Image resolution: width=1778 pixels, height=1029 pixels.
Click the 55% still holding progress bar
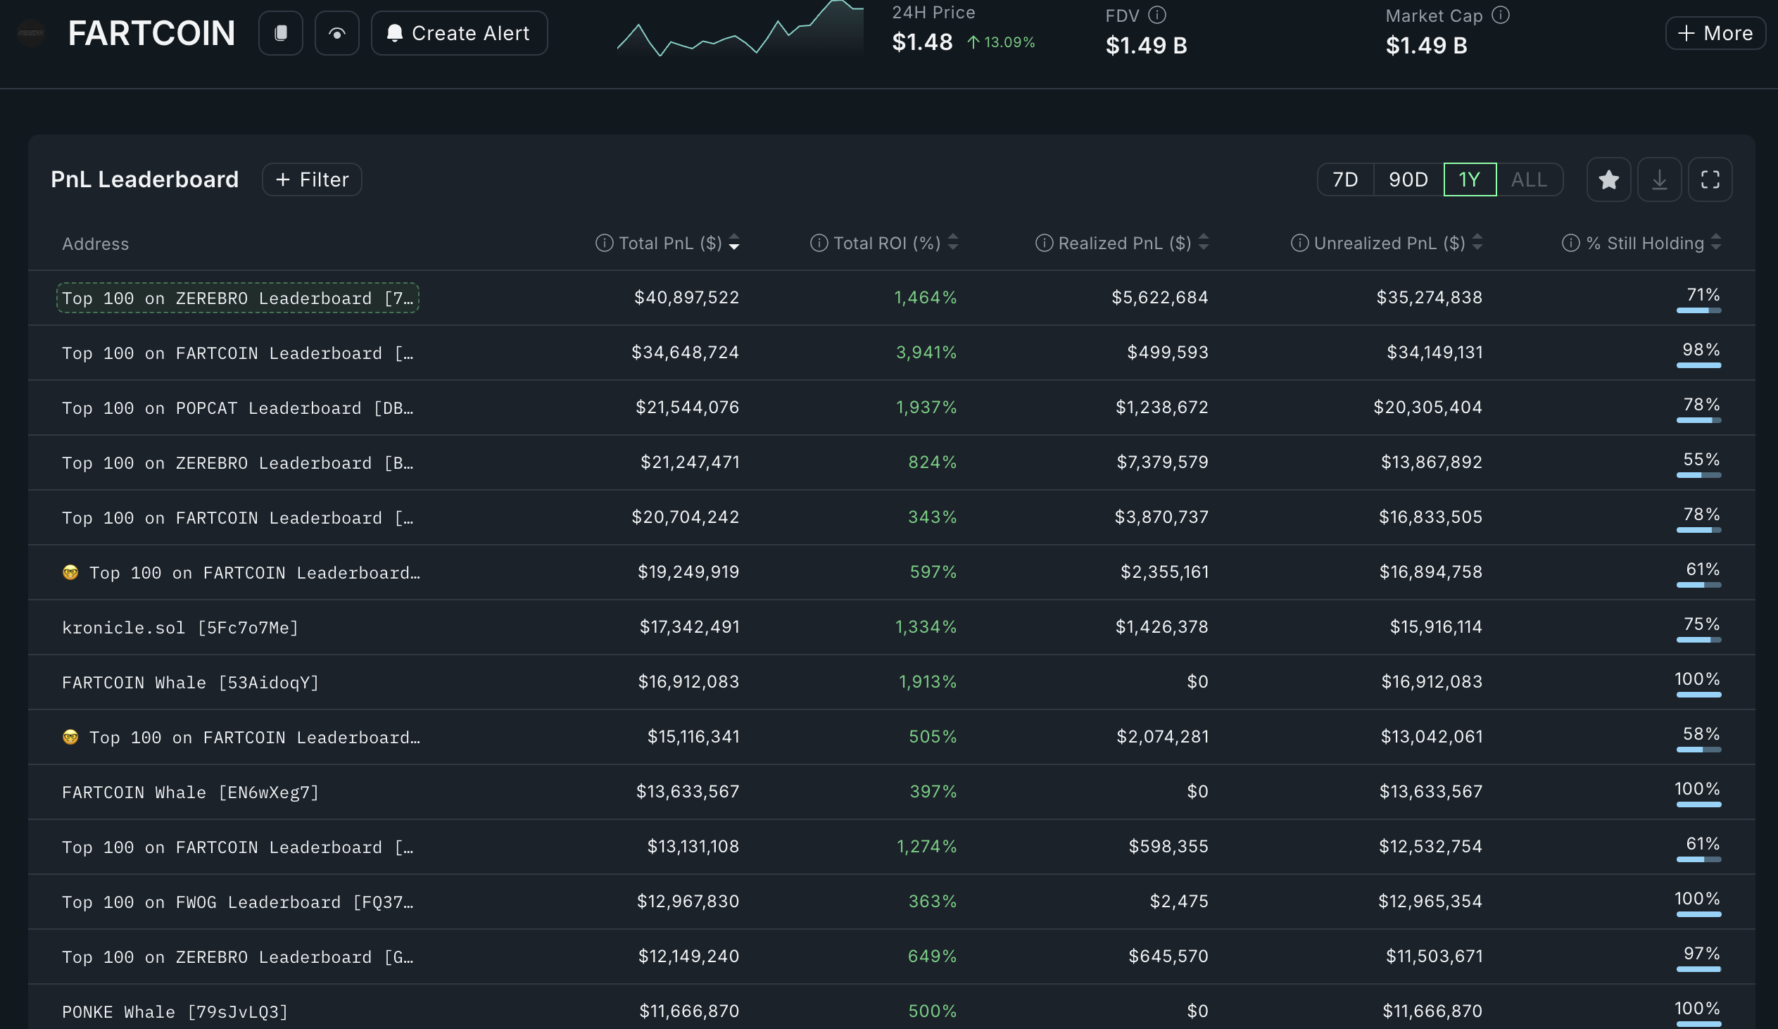pyautogui.click(x=1699, y=476)
